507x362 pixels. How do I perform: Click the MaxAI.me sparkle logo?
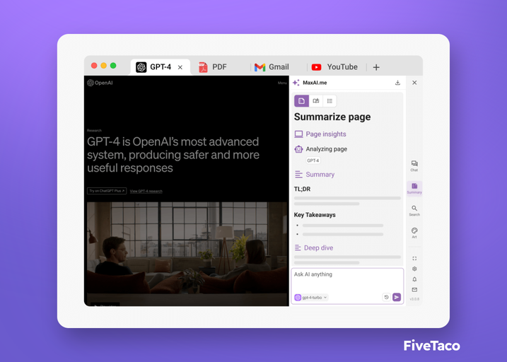pos(296,83)
